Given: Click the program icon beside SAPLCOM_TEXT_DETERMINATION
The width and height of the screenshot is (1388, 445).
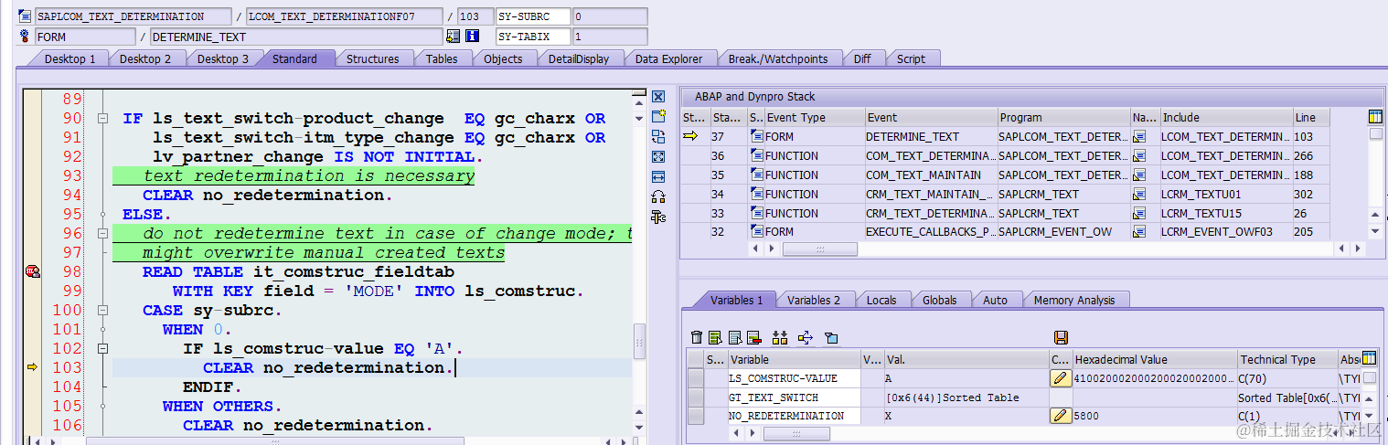Looking at the screenshot, I should (25, 16).
